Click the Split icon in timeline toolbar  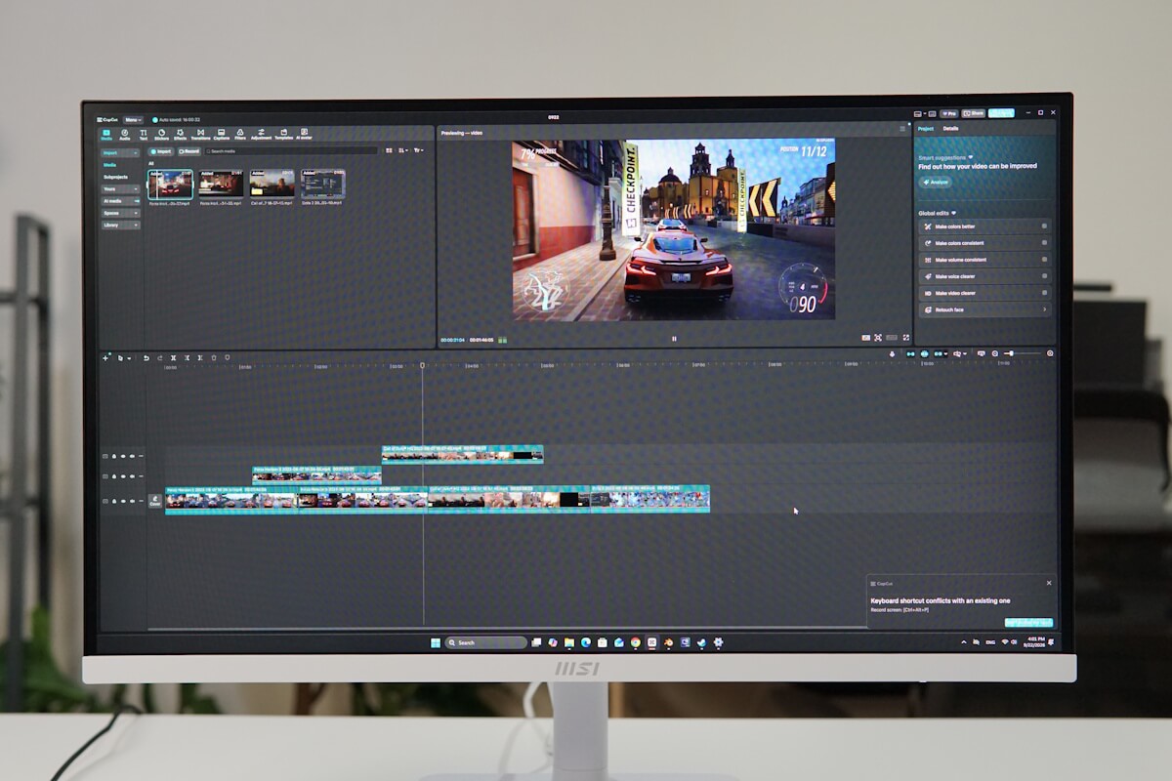[x=173, y=358]
